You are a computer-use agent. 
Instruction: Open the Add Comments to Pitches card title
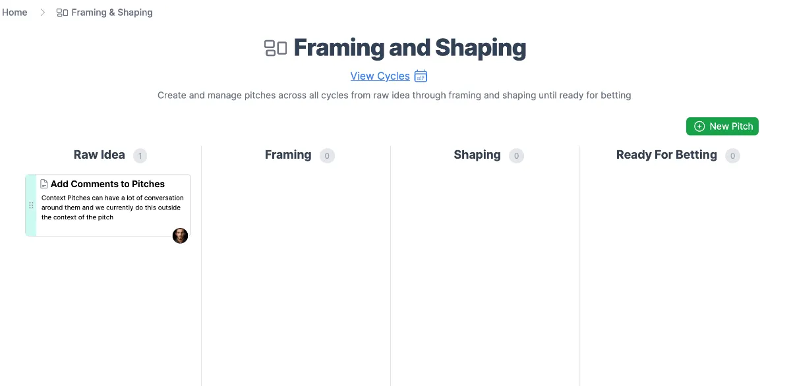pos(107,184)
